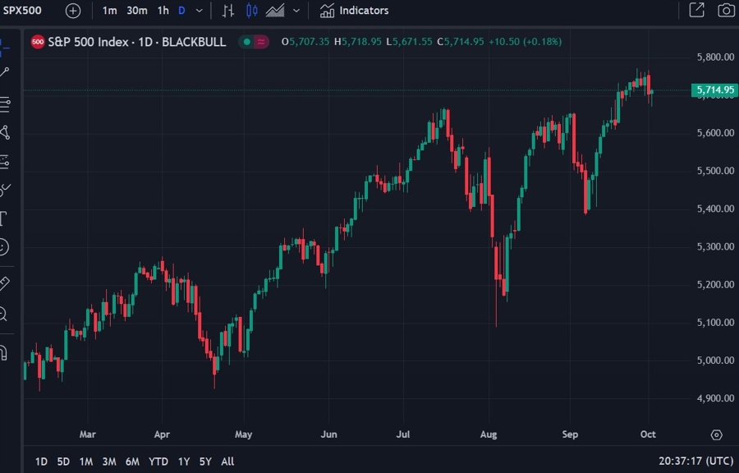
Task: Set range to 3M
Action: coord(109,462)
